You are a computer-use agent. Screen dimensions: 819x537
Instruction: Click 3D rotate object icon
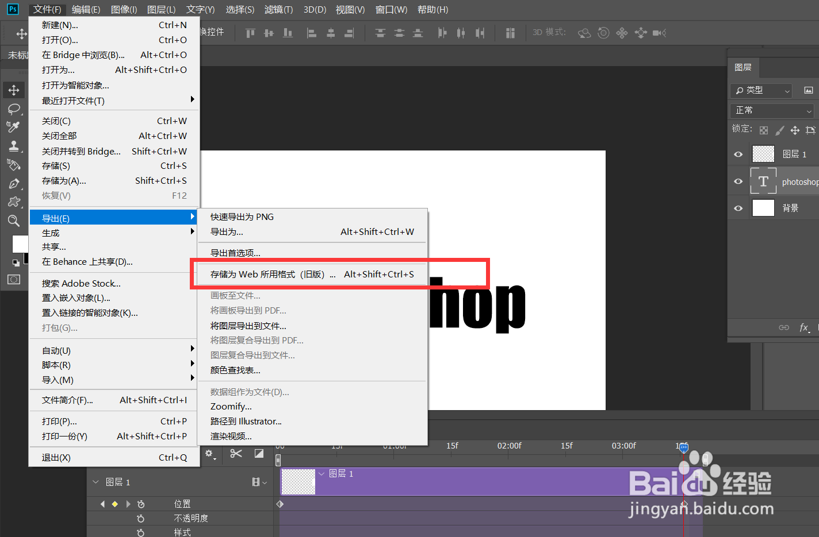[x=584, y=33]
